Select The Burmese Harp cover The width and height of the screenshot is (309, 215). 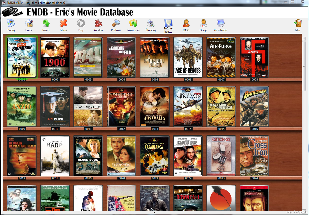tap(55, 156)
